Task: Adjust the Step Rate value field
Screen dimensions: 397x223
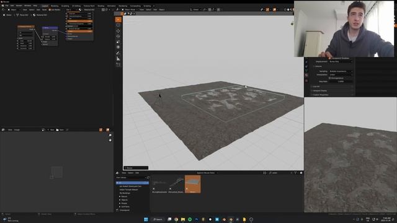Action: [x=341, y=81]
